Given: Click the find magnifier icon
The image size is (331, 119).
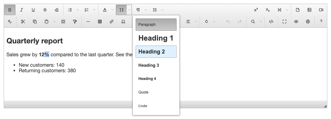Looking at the screenshot, I should pyautogui.click(x=253, y=22).
